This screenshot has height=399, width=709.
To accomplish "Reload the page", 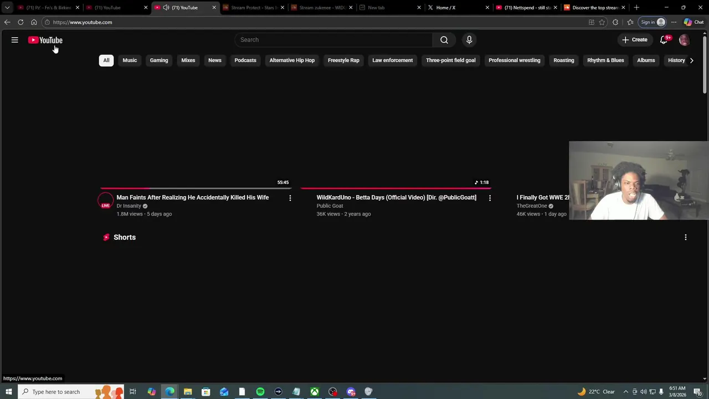I will click(x=20, y=22).
